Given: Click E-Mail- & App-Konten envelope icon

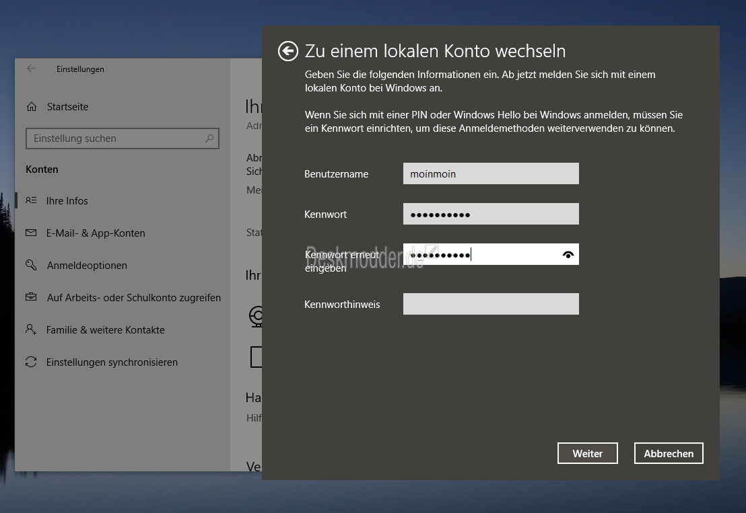Looking at the screenshot, I should click(31, 233).
